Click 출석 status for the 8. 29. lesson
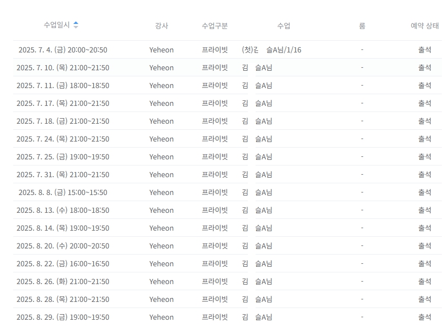Screen dimensions: 447x334 (425, 317)
